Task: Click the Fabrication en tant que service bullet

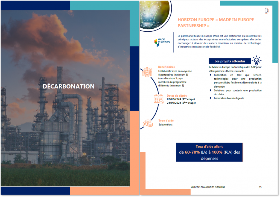Action: tap(238, 81)
